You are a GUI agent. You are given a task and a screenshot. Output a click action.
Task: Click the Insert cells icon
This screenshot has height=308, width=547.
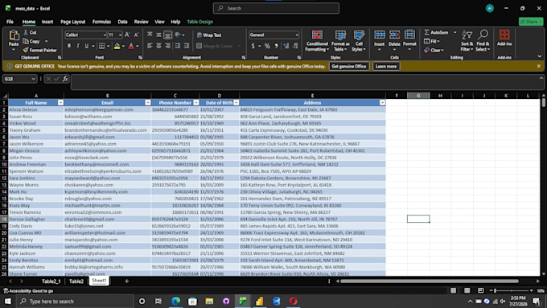[x=379, y=35]
